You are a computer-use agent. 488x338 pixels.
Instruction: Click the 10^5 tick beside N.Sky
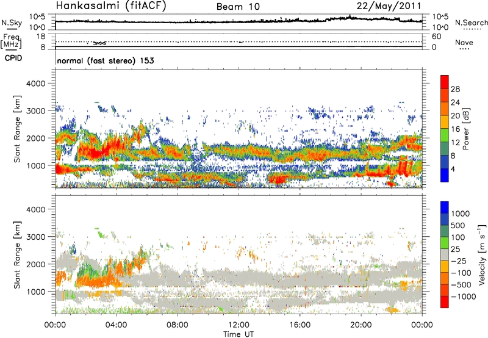[x=37, y=16]
